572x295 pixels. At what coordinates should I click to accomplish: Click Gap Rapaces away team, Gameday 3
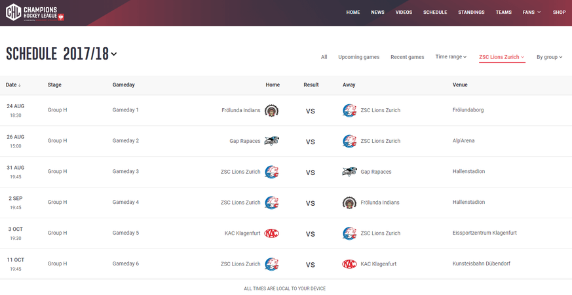(x=376, y=172)
